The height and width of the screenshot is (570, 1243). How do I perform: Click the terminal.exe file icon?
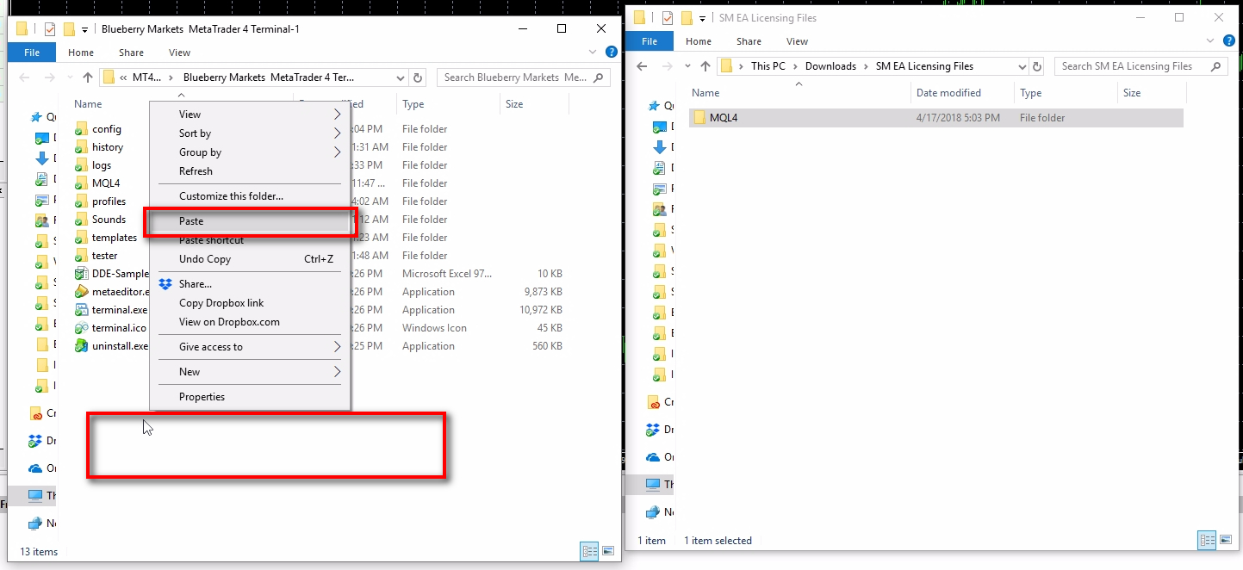pos(82,310)
